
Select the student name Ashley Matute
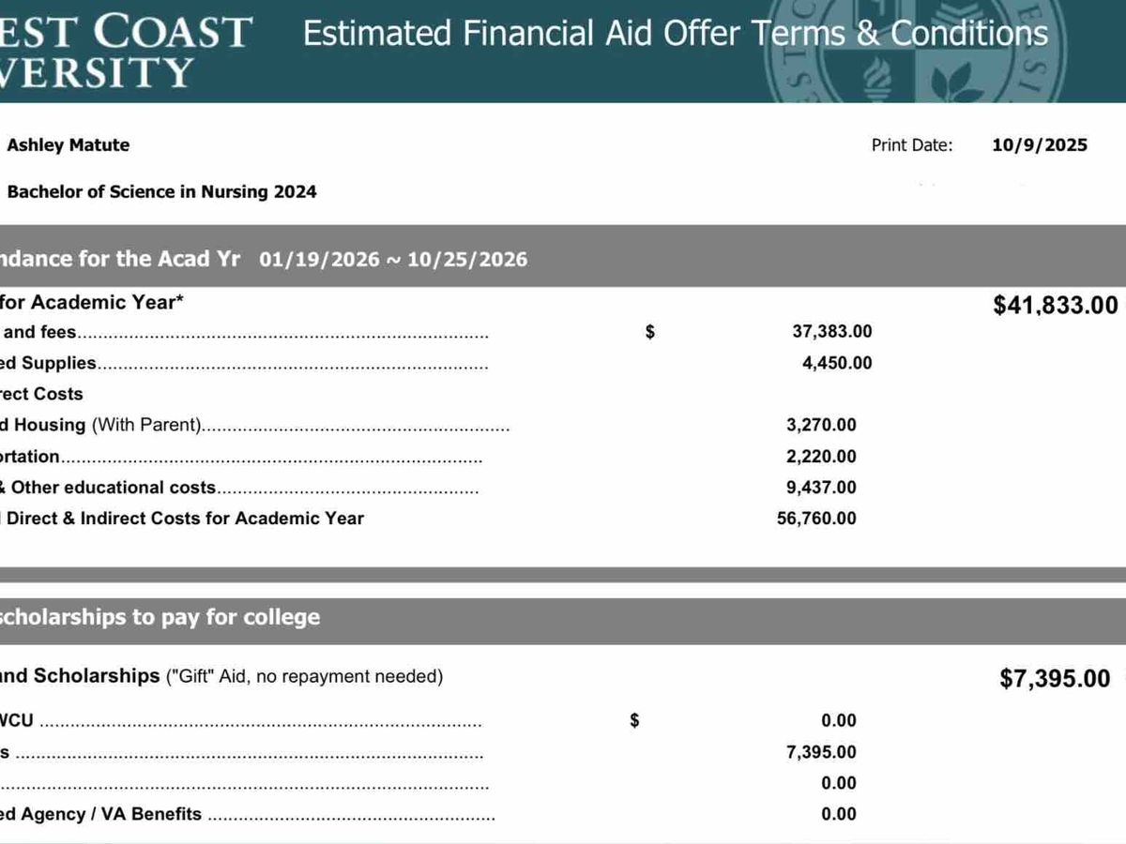(x=68, y=144)
